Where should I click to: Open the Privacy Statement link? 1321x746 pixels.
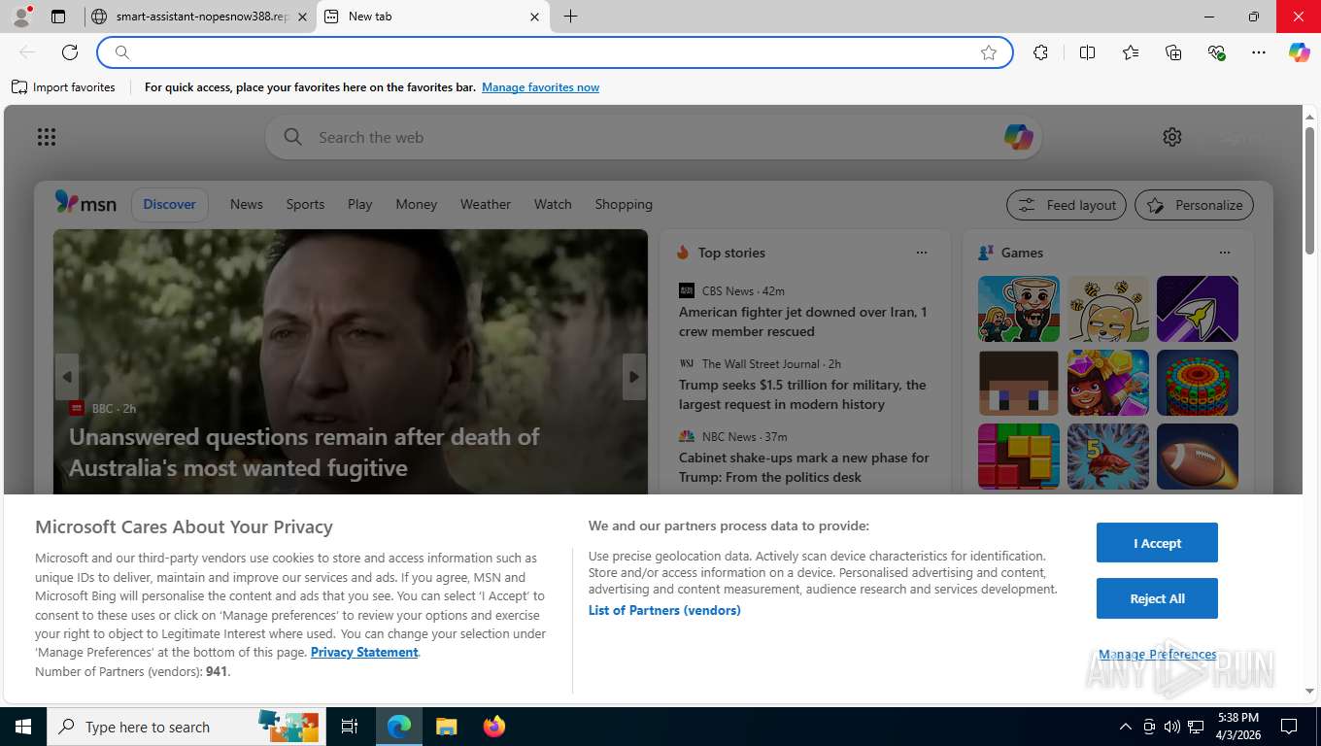click(364, 652)
